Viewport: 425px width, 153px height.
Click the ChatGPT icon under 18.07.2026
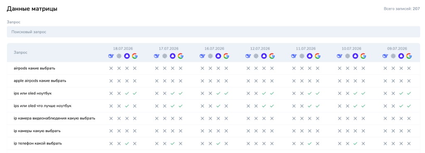(x=119, y=56)
